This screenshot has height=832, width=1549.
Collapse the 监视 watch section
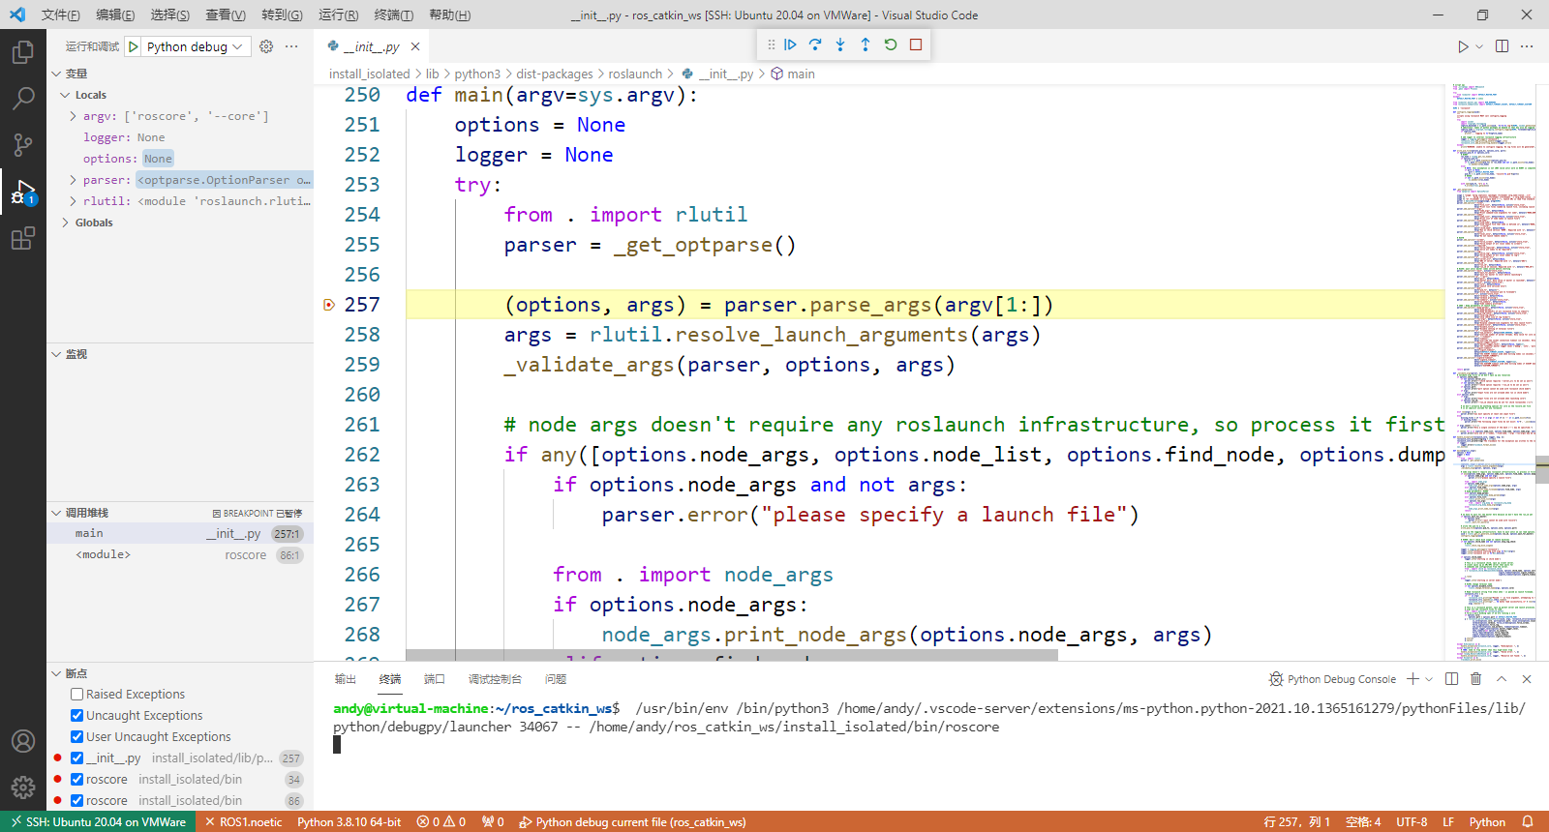56,354
